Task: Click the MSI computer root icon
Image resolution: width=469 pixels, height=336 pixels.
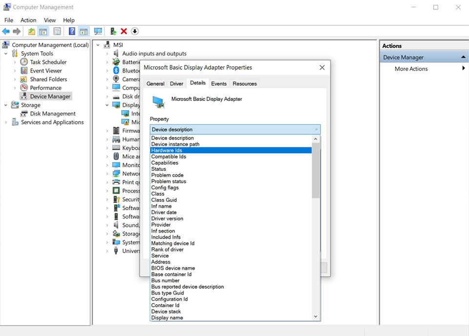Action: [107, 45]
